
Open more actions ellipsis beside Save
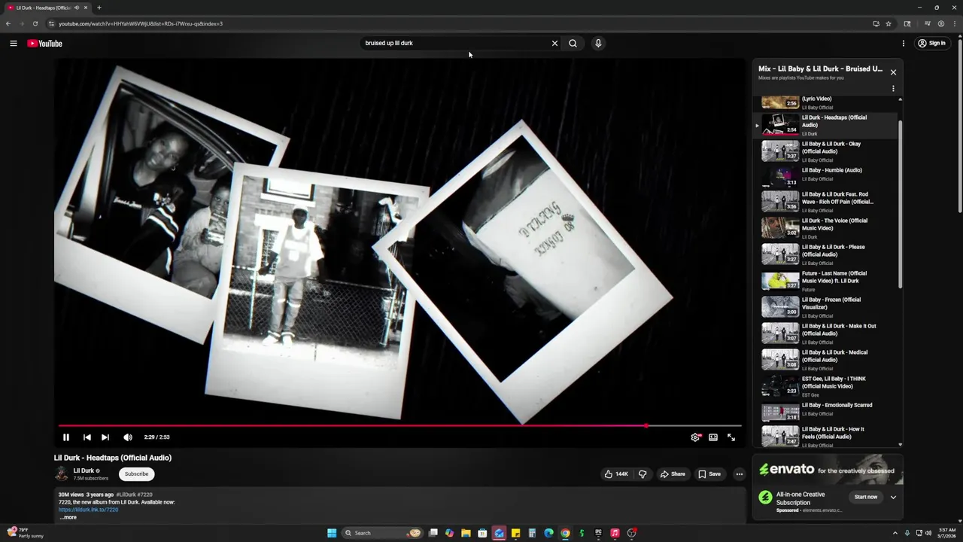point(740,473)
